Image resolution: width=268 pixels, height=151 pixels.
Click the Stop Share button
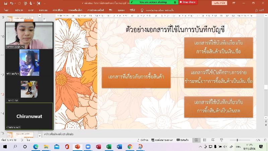coord(189,2)
